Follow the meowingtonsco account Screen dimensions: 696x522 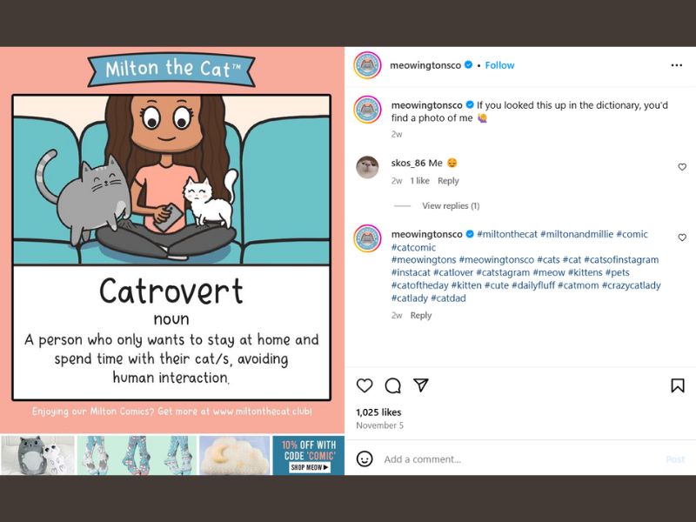pos(499,65)
